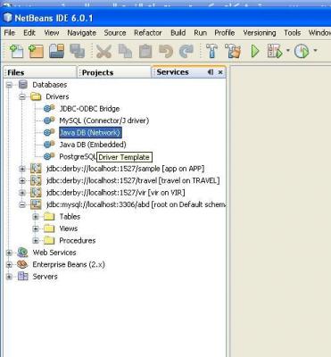
Task: Click the MySQL Connector/J driver icon
Action: click(49, 120)
